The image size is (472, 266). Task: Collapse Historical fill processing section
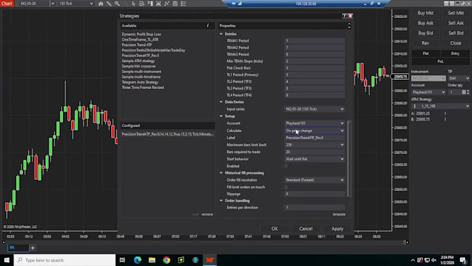[x=221, y=173]
